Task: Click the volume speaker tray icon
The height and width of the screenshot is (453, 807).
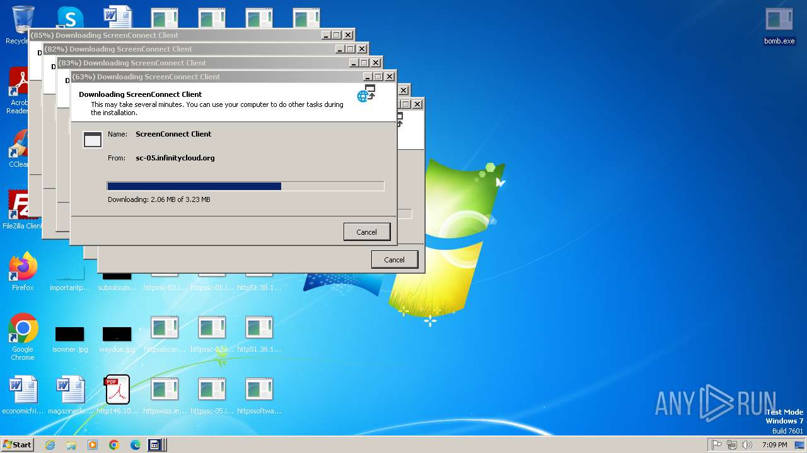Action: point(747,445)
